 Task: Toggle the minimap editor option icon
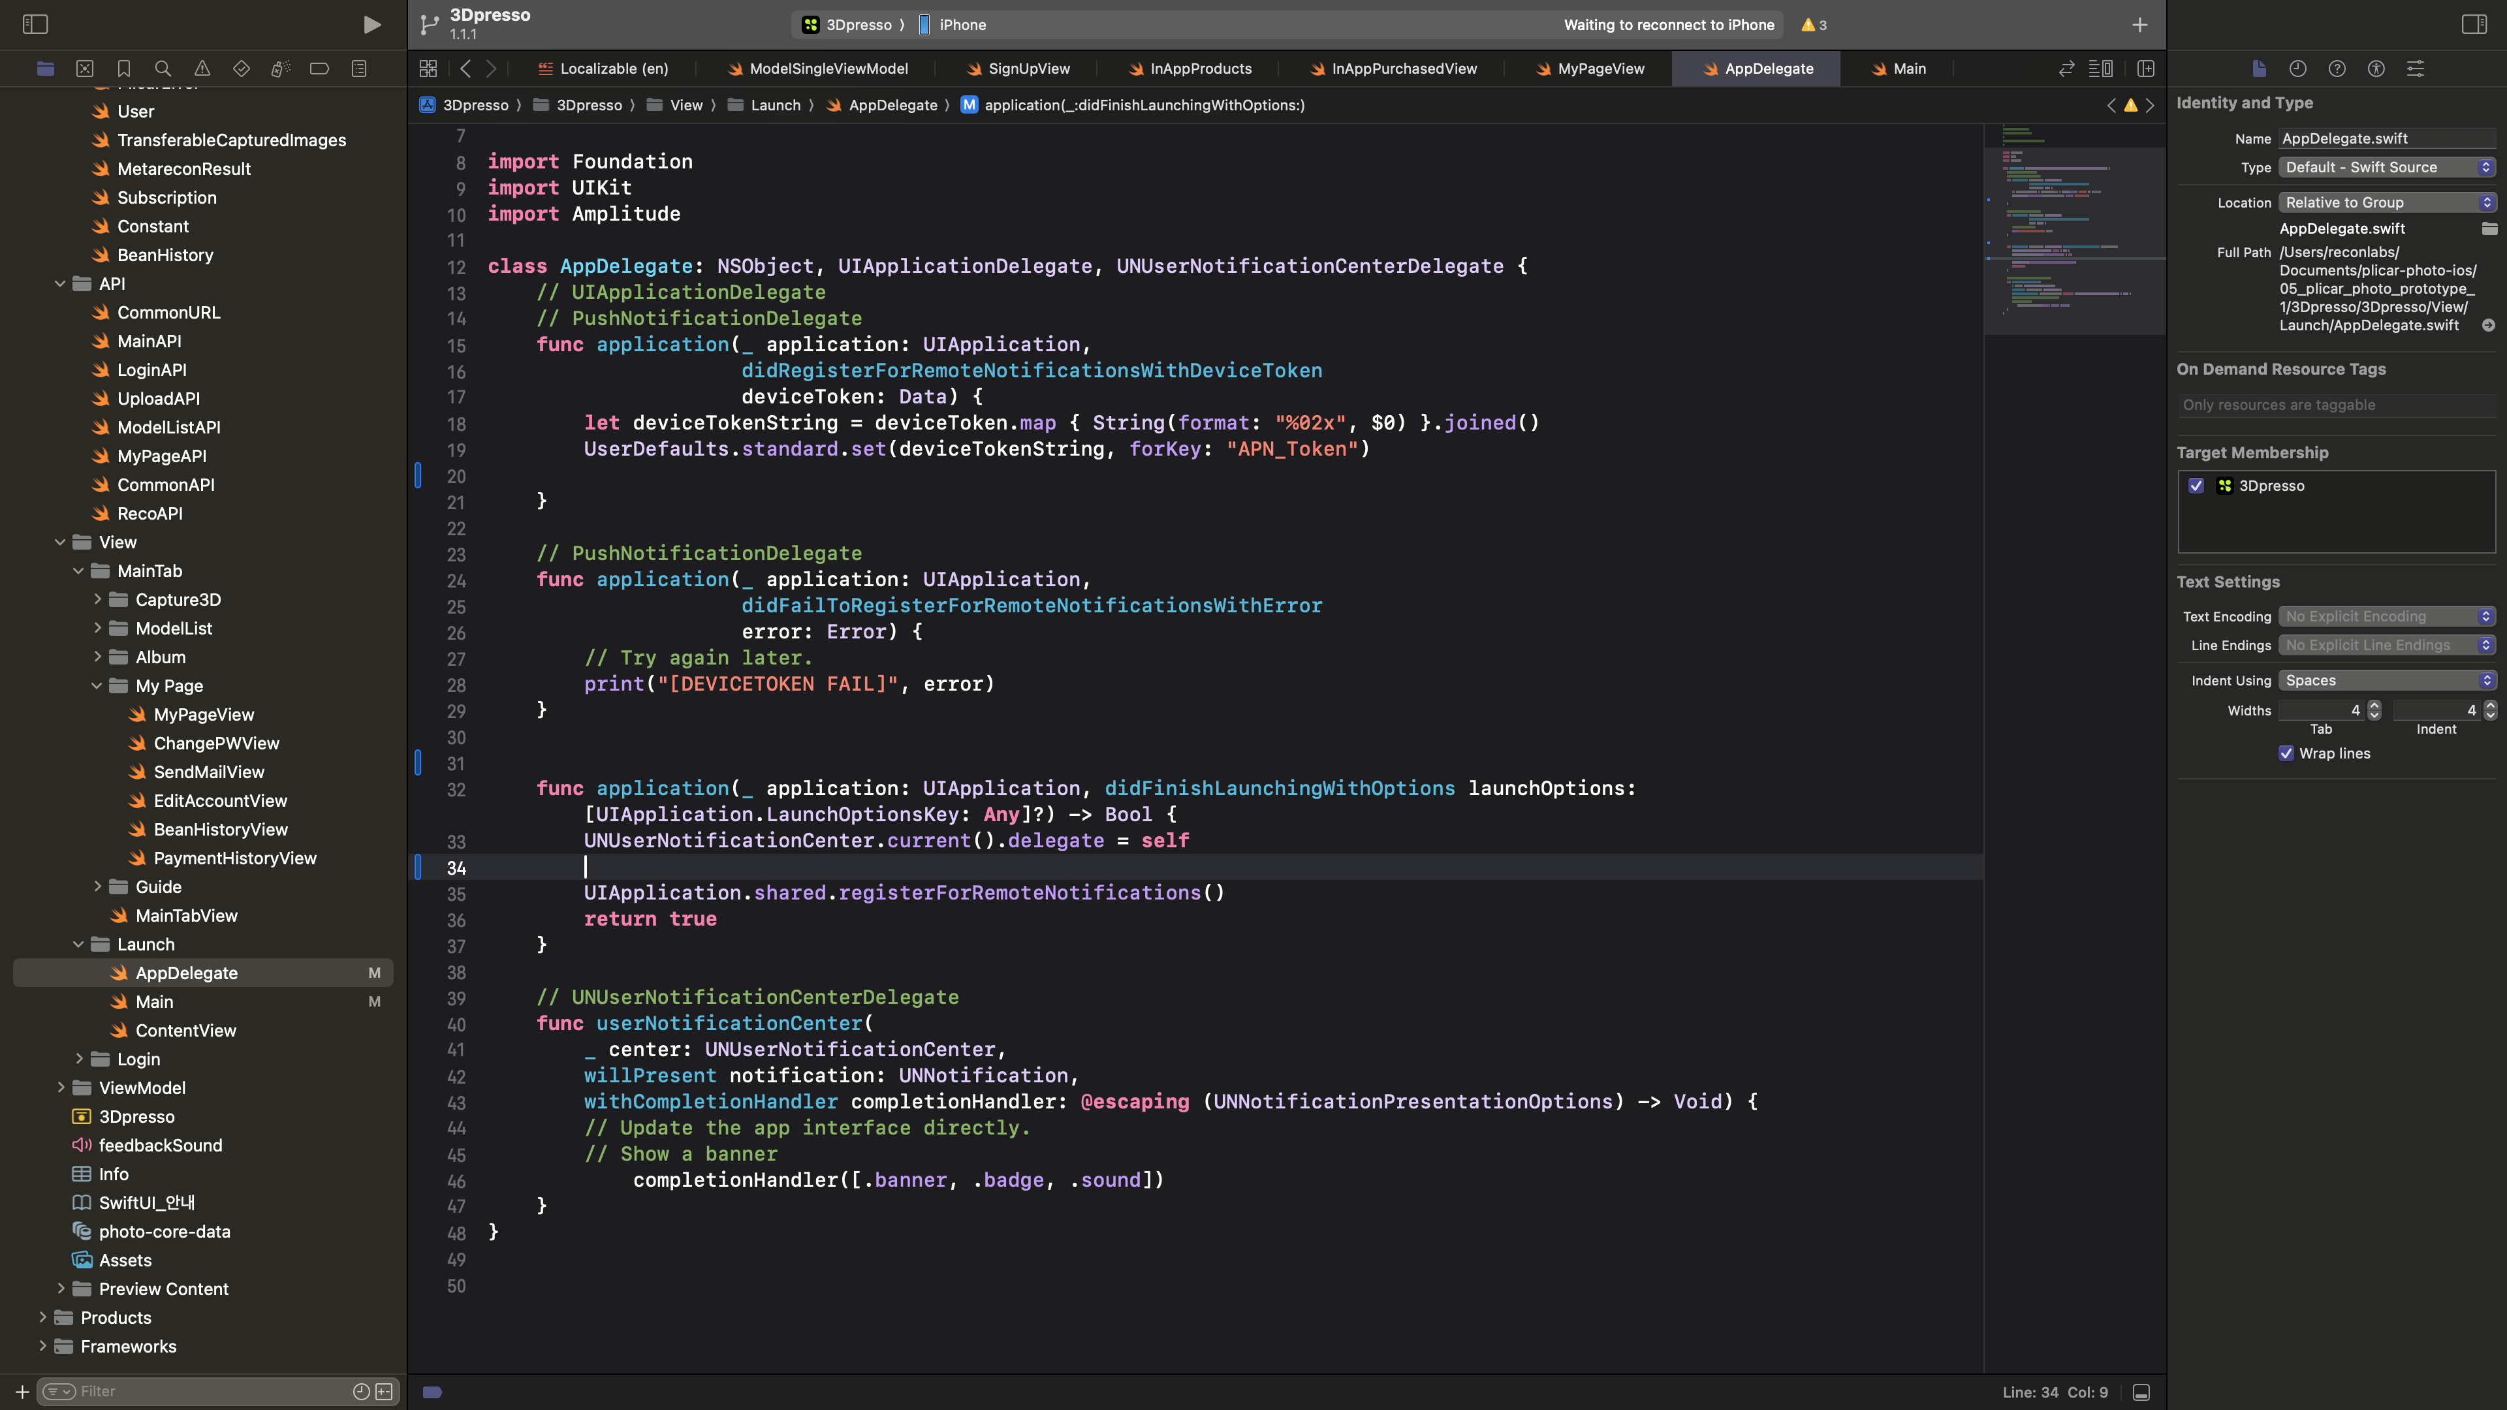[x=2100, y=68]
